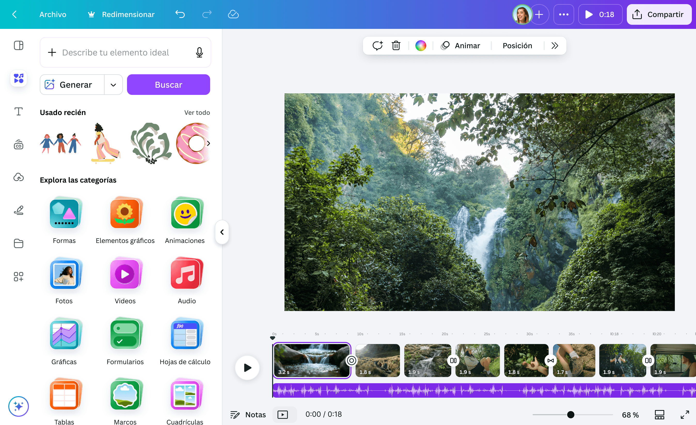This screenshot has height=425, width=696.
Task: Open the 'Ver todo' link
Action: (x=197, y=113)
